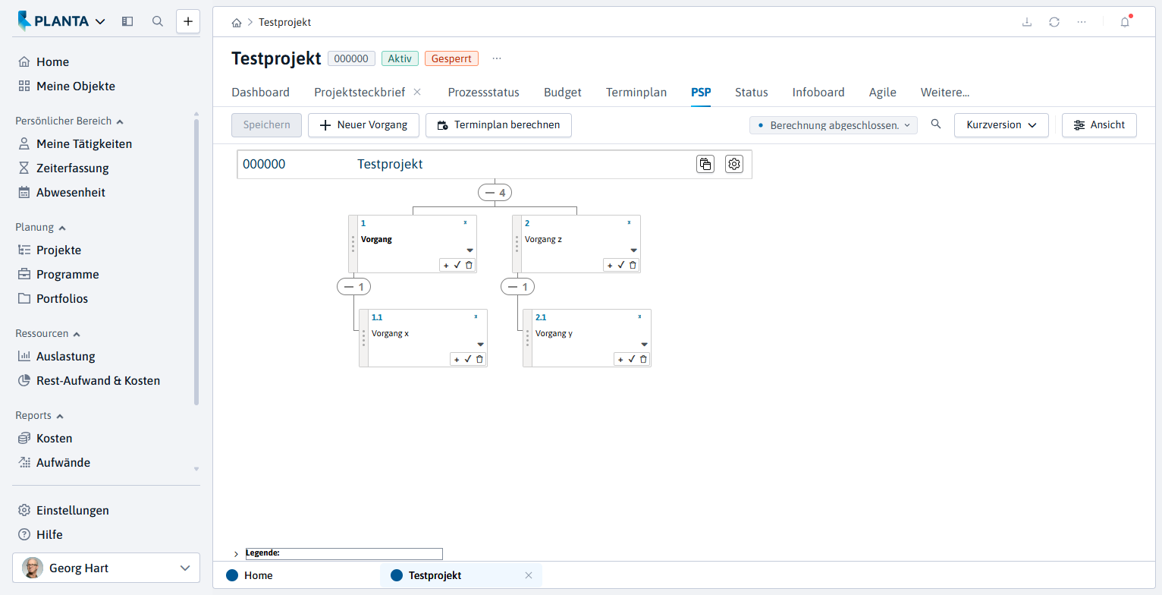Click the checkmark icon on card Vorgang x
The width and height of the screenshot is (1162, 595).
(x=468, y=359)
